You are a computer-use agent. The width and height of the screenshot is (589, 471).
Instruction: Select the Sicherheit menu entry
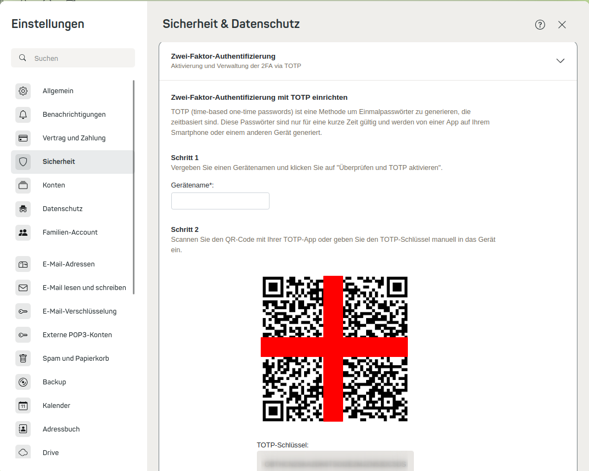point(72,162)
